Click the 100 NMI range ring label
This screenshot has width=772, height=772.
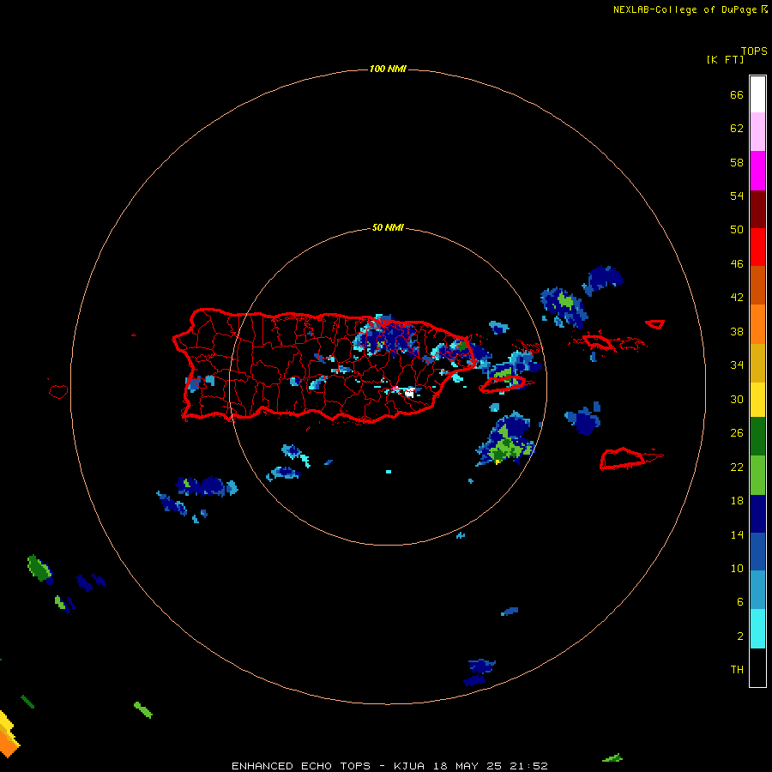388,69
